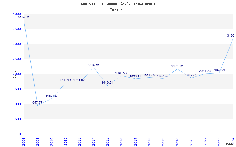Screen dimensions: 236x147
Task: Click the Anno x-axis title
Action: 229,144
